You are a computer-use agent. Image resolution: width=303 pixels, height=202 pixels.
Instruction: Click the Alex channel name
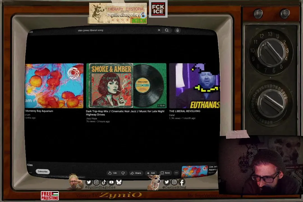(30, 165)
